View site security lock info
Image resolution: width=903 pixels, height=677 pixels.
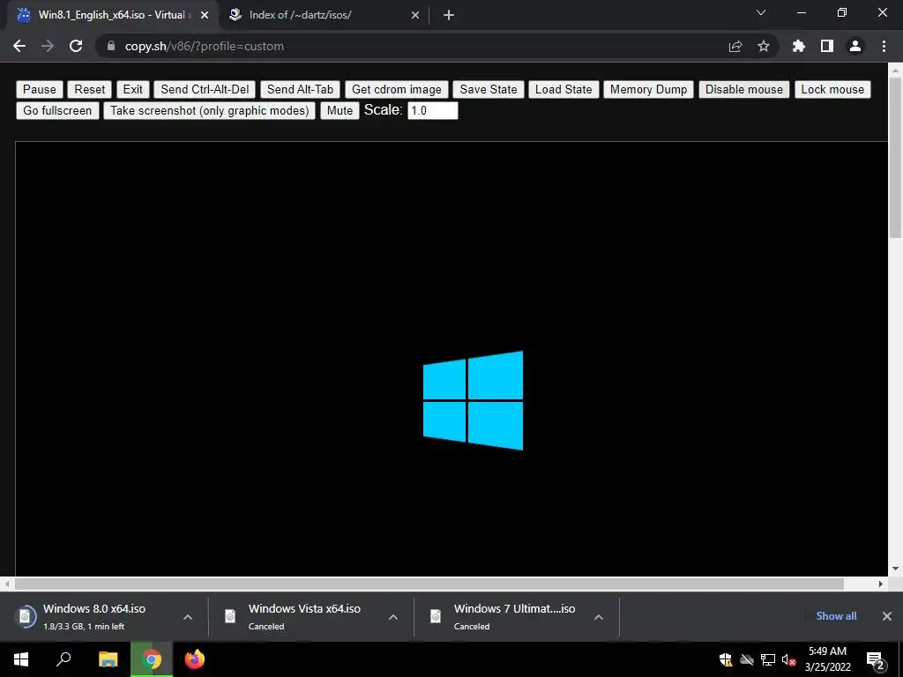point(111,46)
